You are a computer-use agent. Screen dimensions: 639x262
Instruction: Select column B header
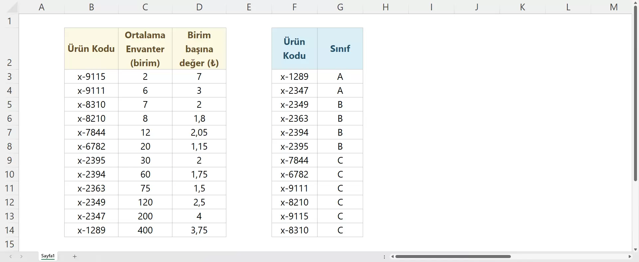(92, 7)
